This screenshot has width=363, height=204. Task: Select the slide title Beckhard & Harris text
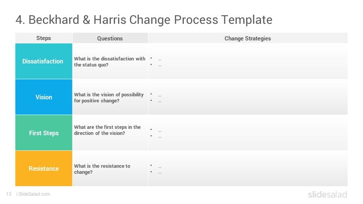[144, 20]
